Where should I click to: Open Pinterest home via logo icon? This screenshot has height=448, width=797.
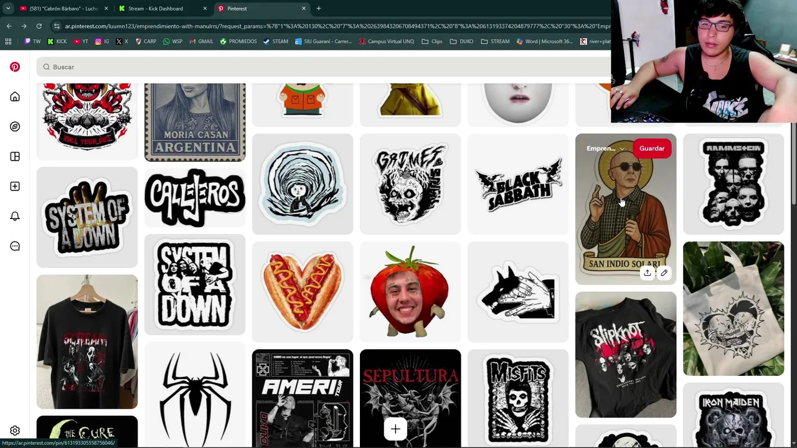coord(15,67)
